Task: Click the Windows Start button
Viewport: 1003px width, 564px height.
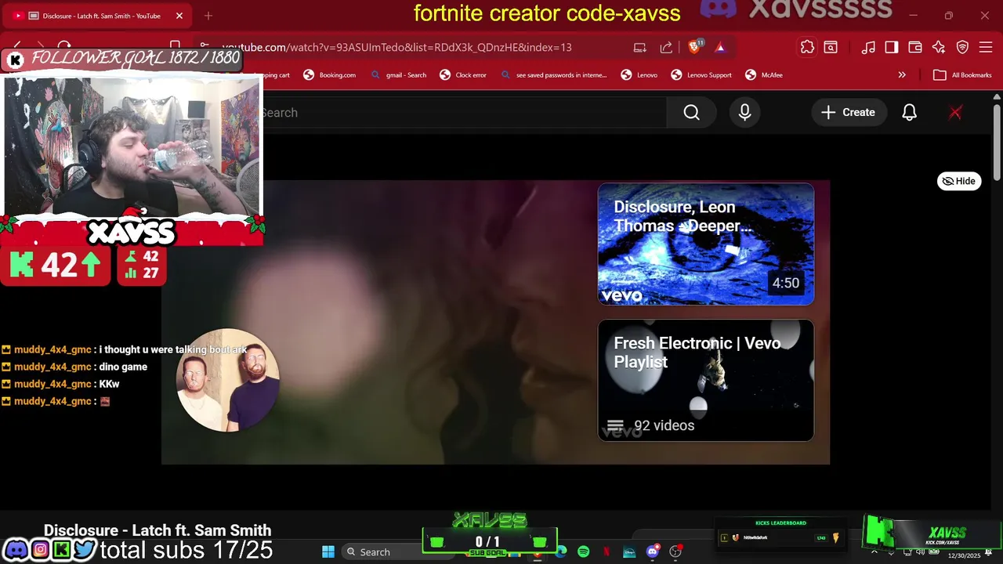Action: point(328,551)
